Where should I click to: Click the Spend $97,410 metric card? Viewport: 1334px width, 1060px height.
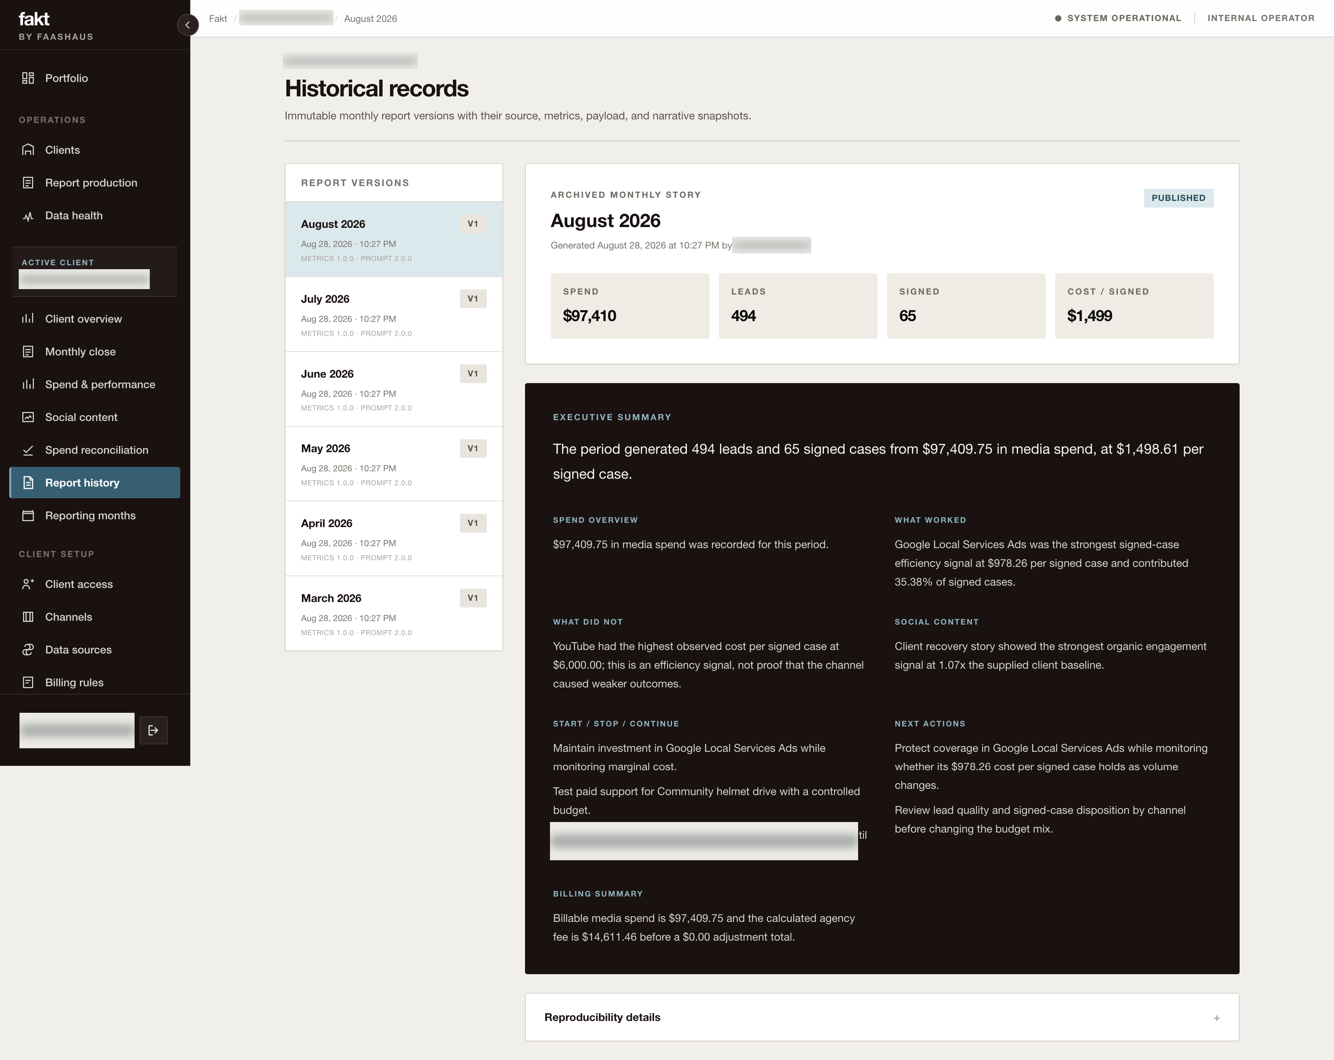(630, 306)
